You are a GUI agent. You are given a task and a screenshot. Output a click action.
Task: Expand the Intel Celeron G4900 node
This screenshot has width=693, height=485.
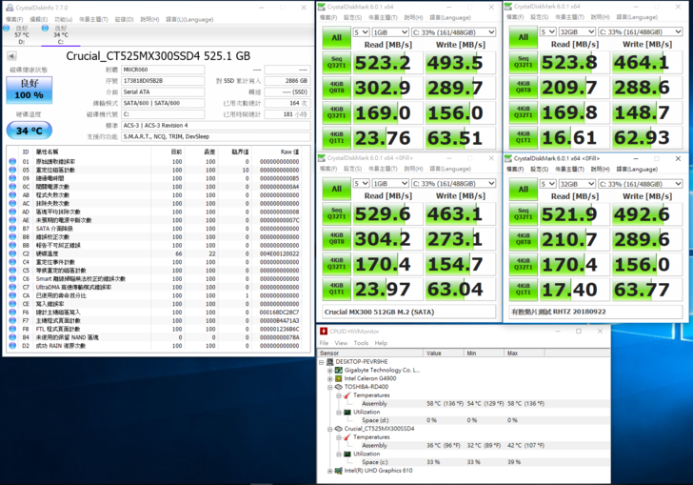(x=328, y=378)
